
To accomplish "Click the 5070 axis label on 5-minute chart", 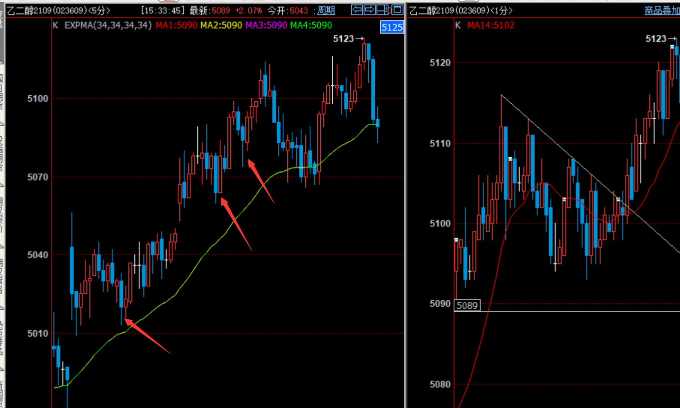I will click(38, 177).
